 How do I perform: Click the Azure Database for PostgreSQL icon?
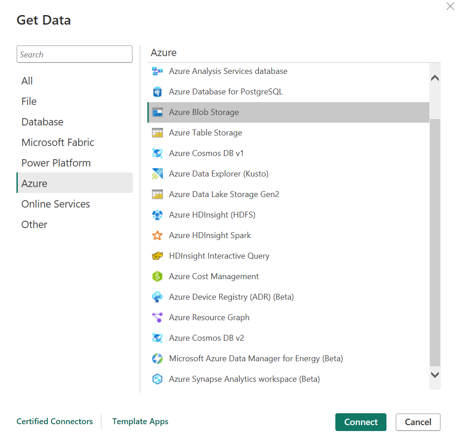click(x=157, y=92)
